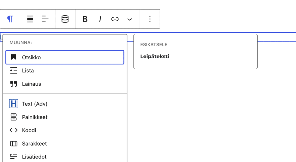Click the paragraph block type icon
Screen dimensions: 296x162
tap(10, 19)
